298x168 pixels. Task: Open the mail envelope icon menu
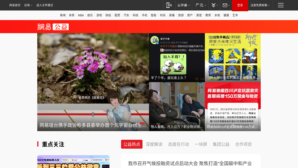point(226,5)
